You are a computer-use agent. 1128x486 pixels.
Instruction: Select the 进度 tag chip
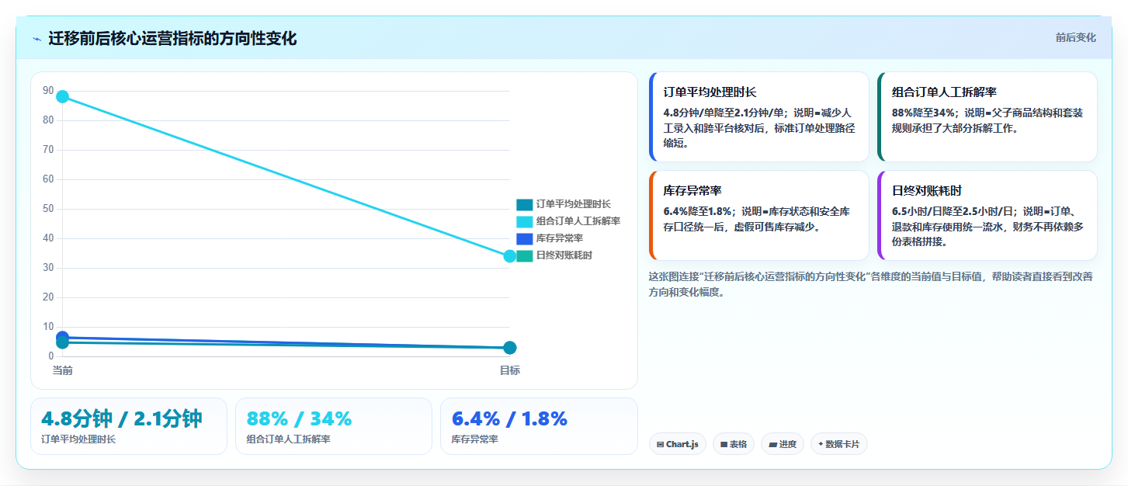pos(783,444)
